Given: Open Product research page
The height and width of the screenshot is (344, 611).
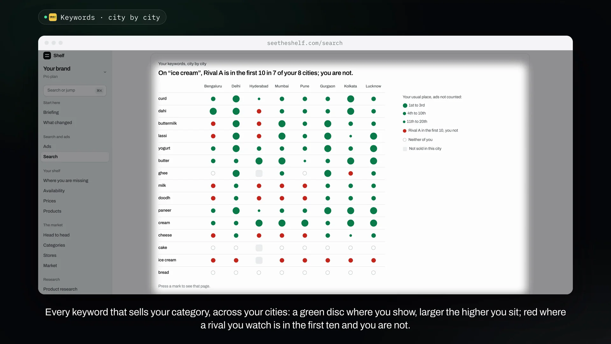Looking at the screenshot, I should click(60, 289).
